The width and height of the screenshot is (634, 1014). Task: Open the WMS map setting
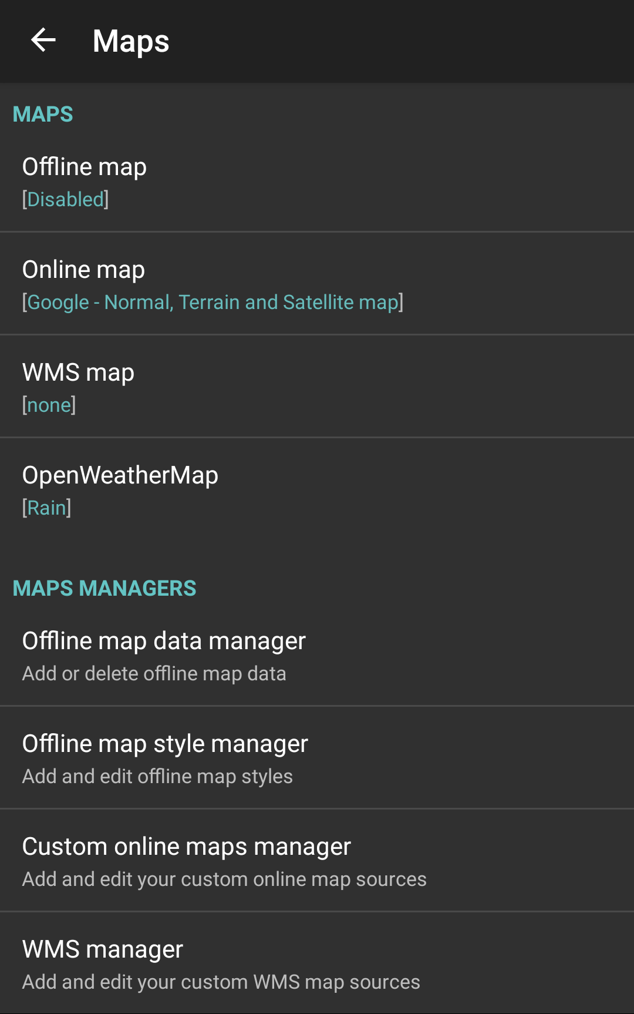point(78,372)
